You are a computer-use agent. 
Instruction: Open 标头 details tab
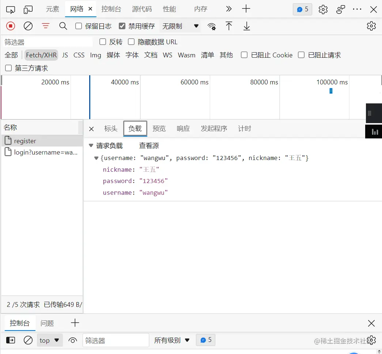point(111,128)
